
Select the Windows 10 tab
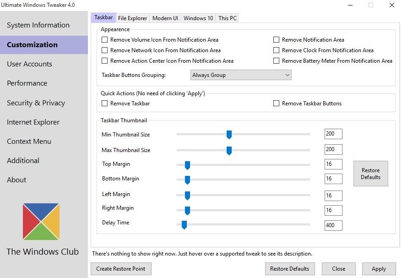(198, 18)
